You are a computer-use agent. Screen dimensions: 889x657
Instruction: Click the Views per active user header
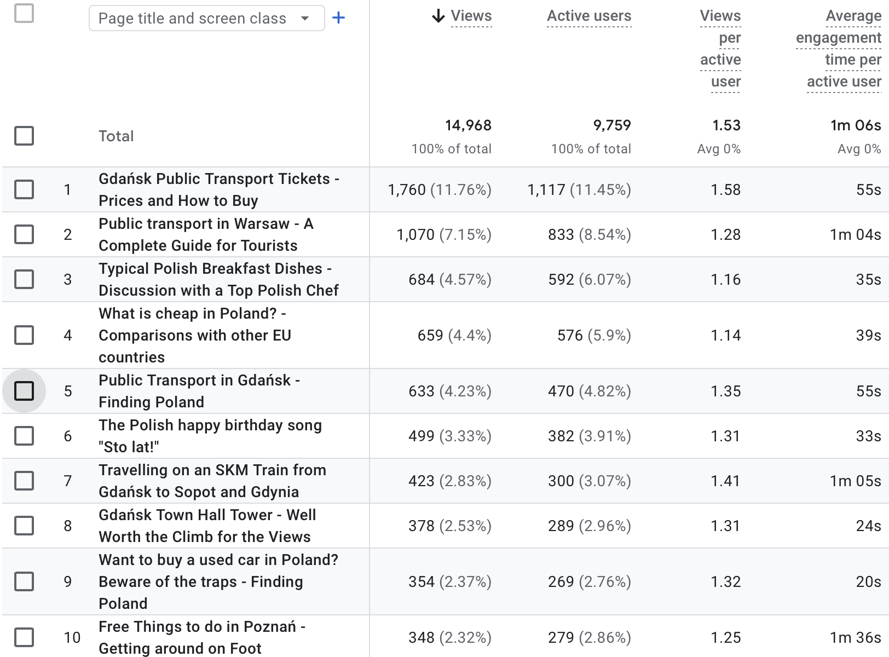click(x=720, y=48)
